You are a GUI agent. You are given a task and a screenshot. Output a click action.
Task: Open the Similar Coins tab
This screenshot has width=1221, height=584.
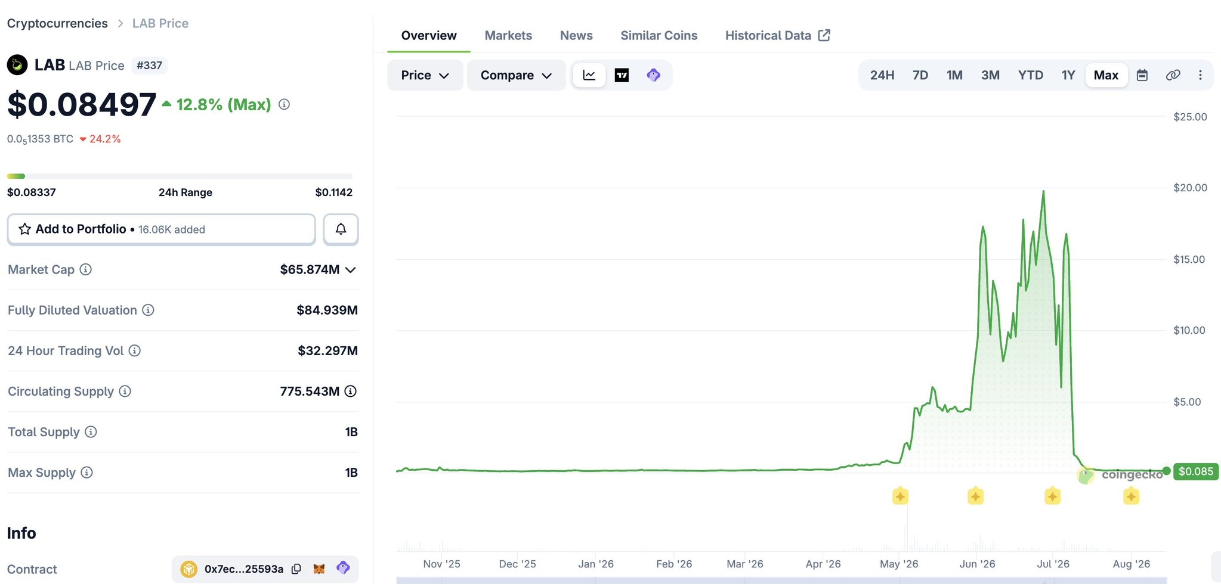(x=659, y=35)
